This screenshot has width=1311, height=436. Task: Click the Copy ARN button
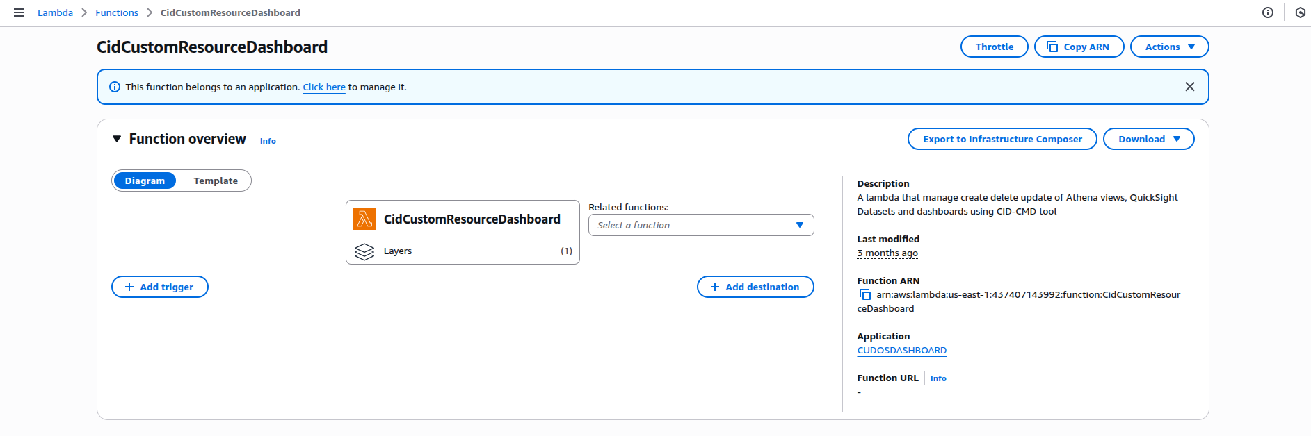pyautogui.click(x=1079, y=47)
